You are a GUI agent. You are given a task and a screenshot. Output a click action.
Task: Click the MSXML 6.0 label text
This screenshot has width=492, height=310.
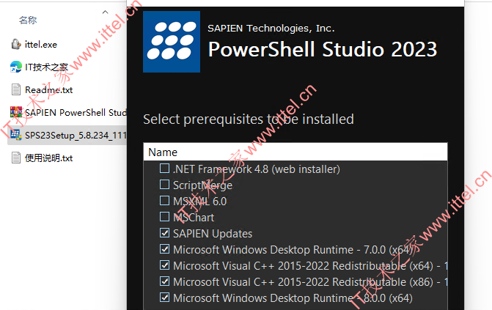[200, 202]
